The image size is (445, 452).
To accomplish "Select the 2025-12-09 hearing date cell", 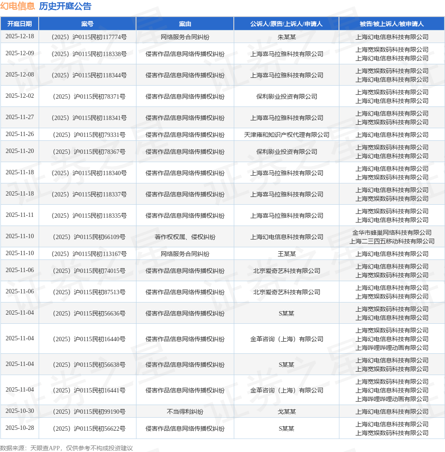I will [20, 53].
